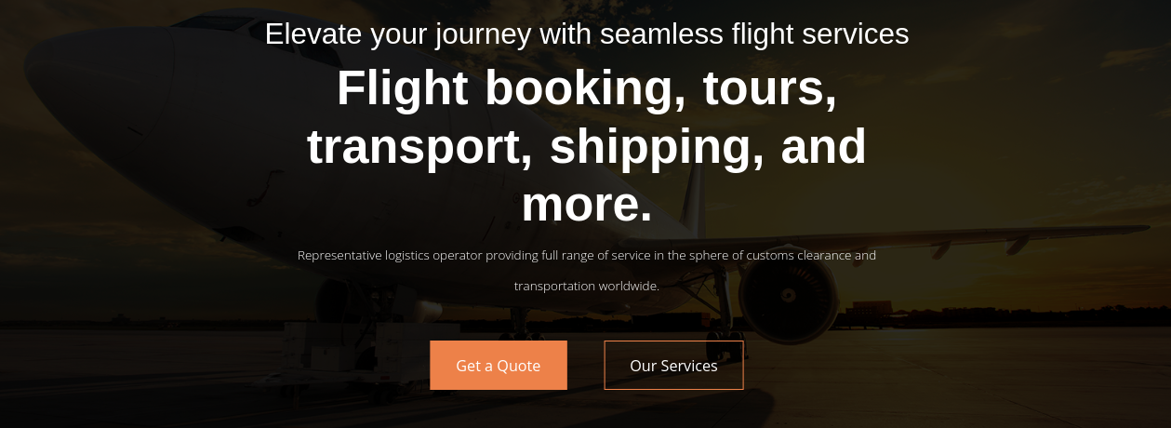Click the Get a Quote button

pyautogui.click(x=498, y=366)
